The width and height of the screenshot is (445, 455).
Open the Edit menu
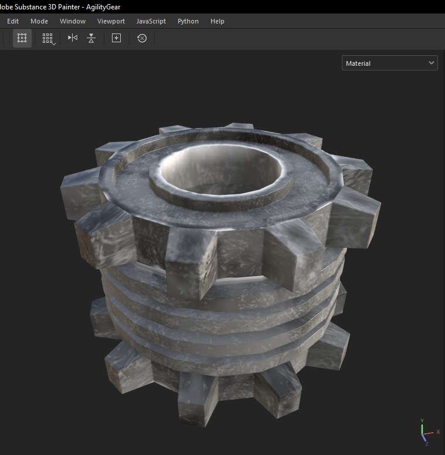13,21
